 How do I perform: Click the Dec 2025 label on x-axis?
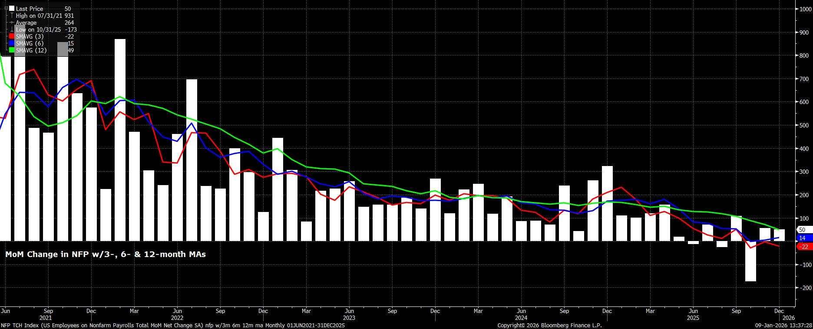point(779,311)
